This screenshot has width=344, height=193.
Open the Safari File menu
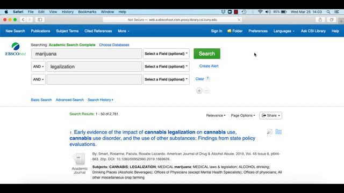(x=31, y=12)
